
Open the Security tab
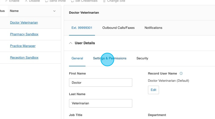(x=142, y=58)
